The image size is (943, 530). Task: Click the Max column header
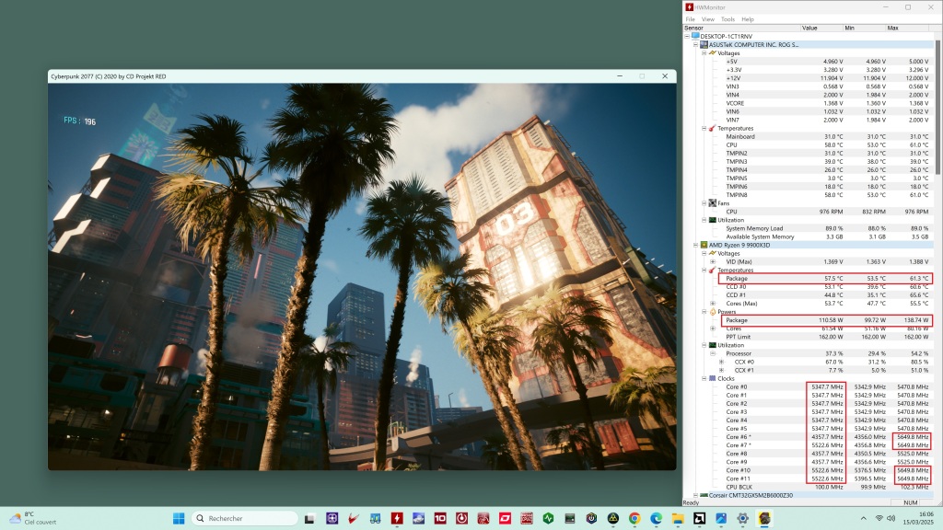[907, 28]
